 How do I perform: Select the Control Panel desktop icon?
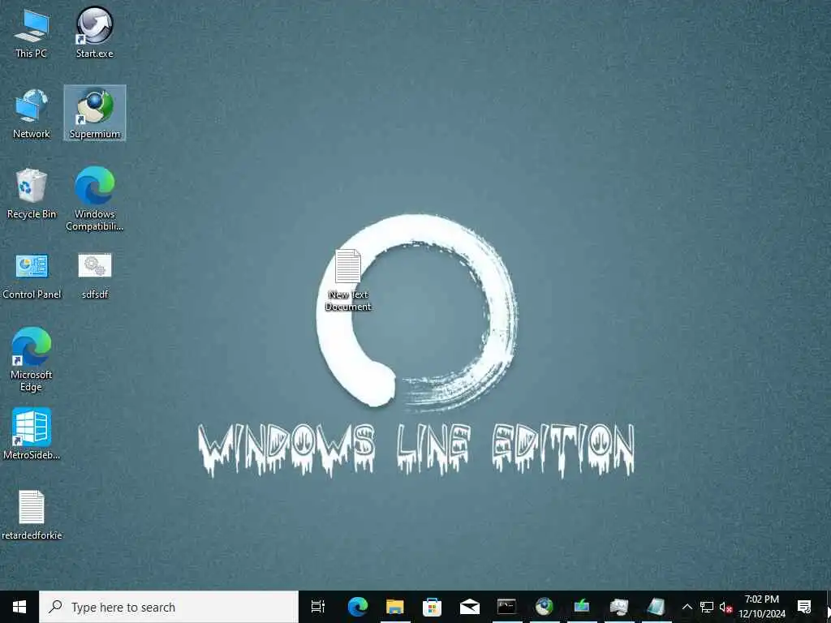coord(32,276)
